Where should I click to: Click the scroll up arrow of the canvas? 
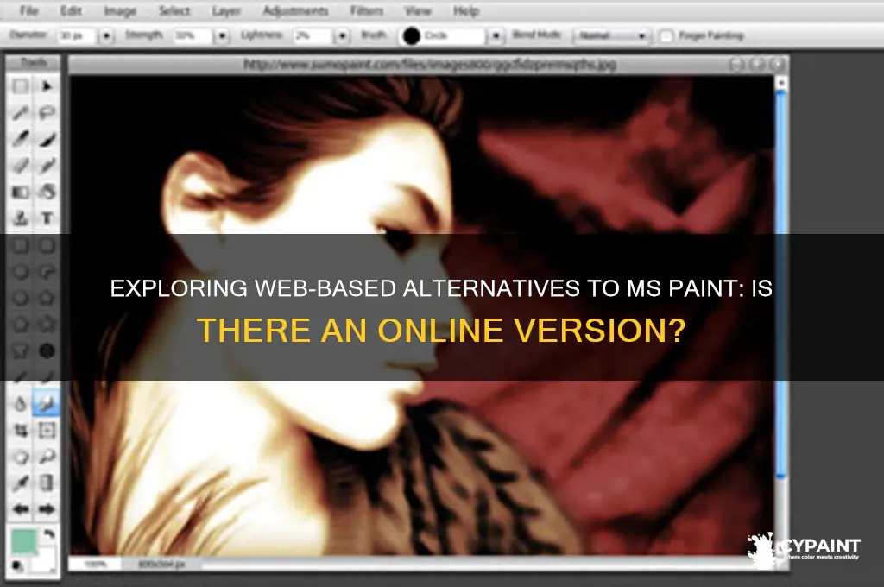pos(781,83)
